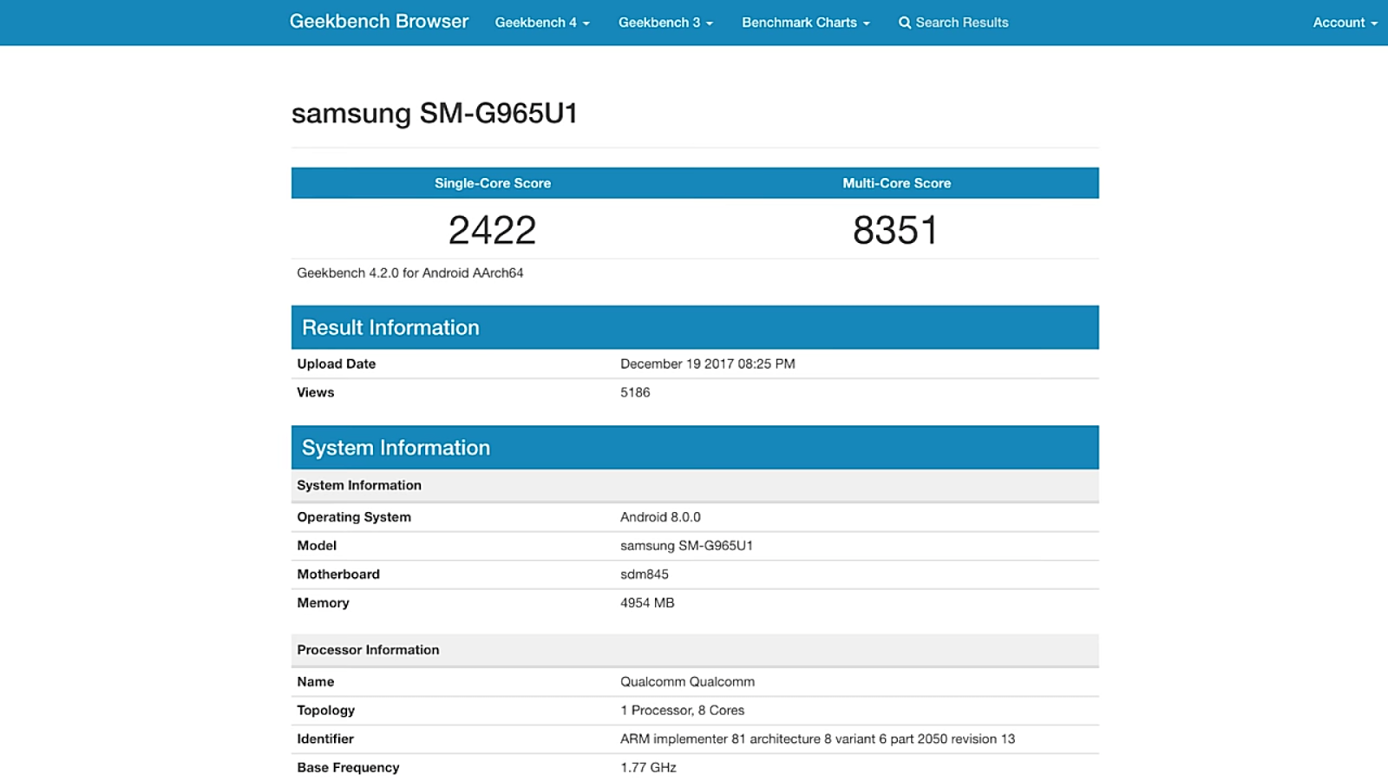Select the 1 Processor, 8 Cores value

(x=682, y=711)
